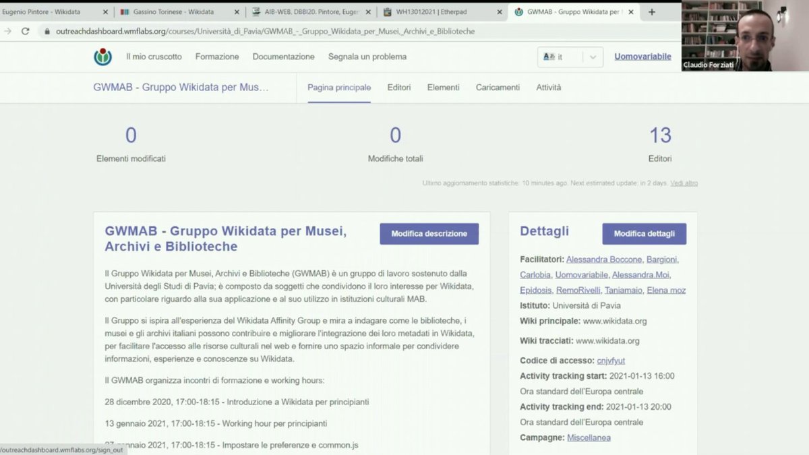This screenshot has width=809, height=455.
Task: Click the Modifica dettagli button
Action: (x=644, y=234)
